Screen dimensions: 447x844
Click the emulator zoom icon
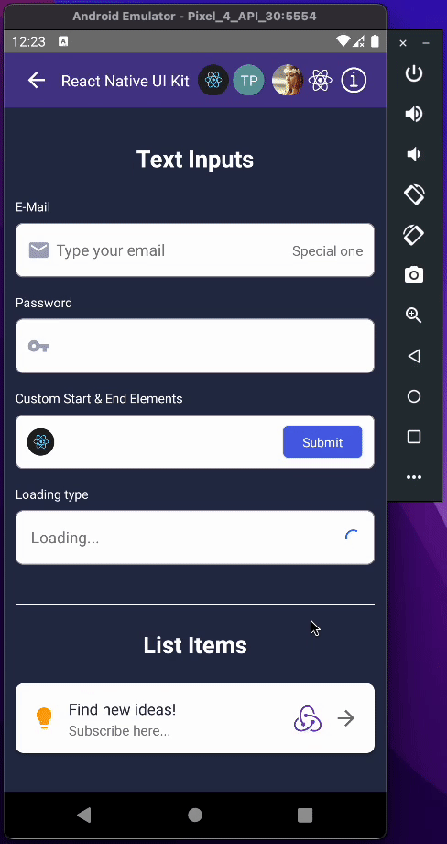click(x=414, y=316)
